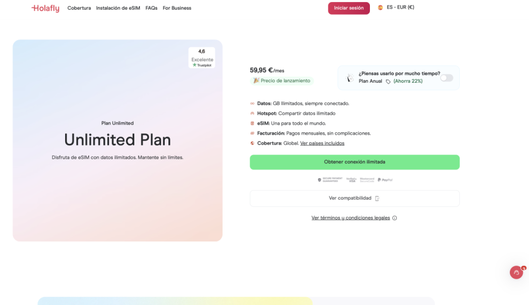
Task: Open the Cobertura menu
Action: 79,8
